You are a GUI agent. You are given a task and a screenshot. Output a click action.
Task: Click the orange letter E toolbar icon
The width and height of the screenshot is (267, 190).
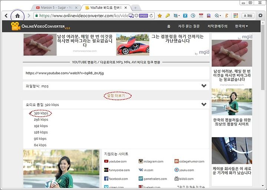227,16
